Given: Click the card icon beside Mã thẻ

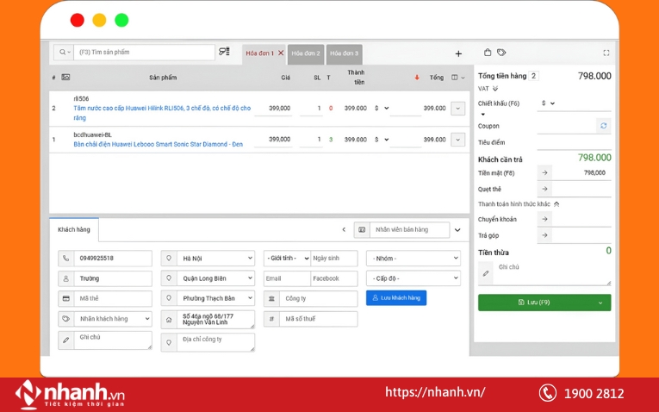Looking at the screenshot, I should [66, 298].
